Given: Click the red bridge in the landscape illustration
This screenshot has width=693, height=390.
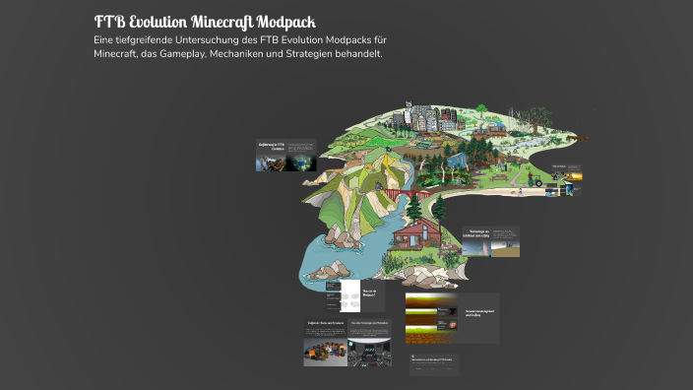Looking at the screenshot, I should [408, 195].
